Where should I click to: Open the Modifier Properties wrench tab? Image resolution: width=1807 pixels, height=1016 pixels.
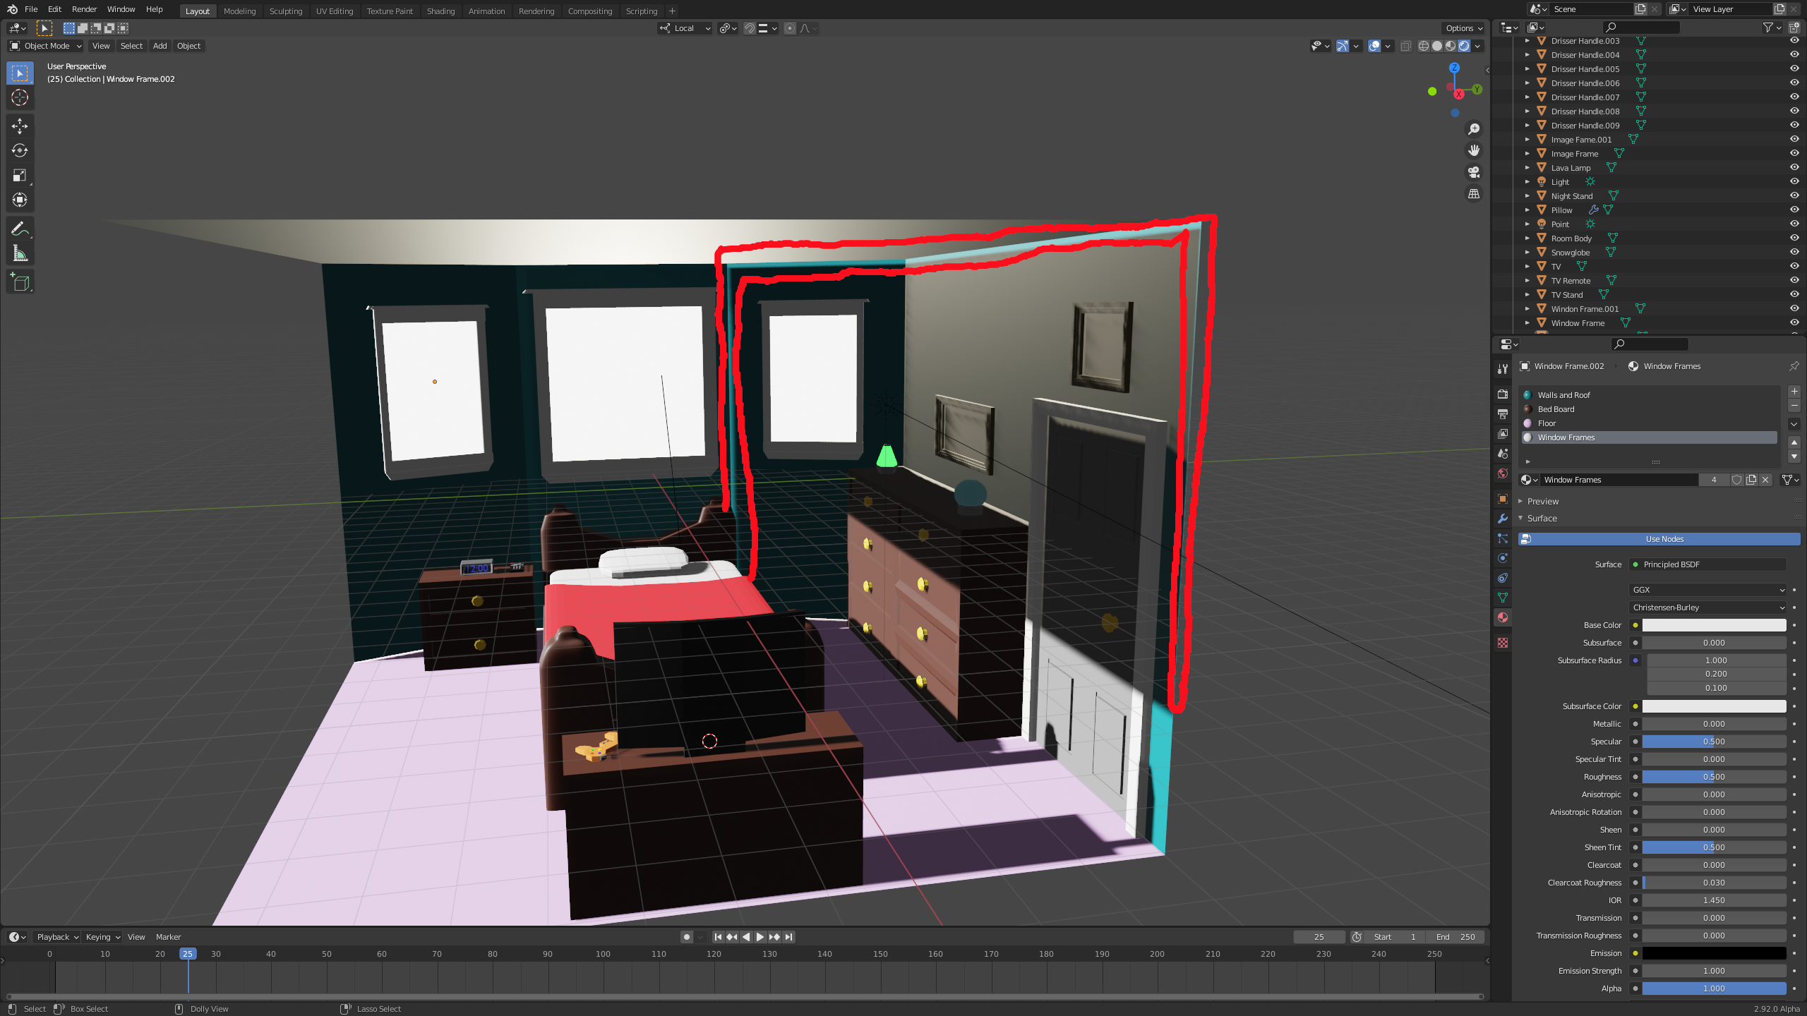pyautogui.click(x=1503, y=519)
